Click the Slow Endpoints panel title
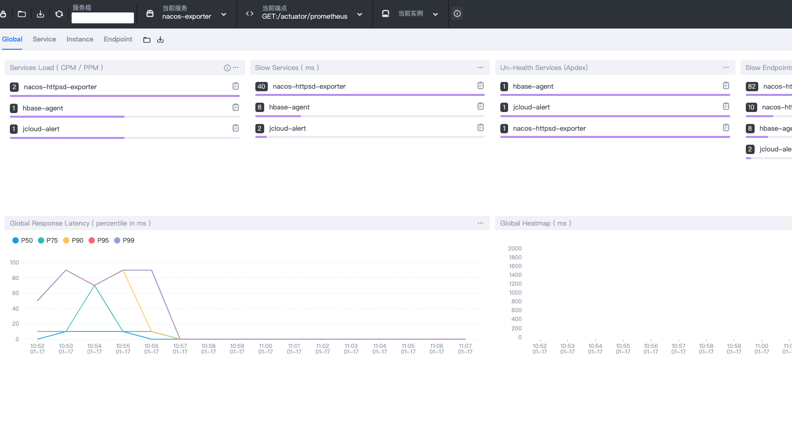Screen dimensions: 792x446 [x=769, y=68]
